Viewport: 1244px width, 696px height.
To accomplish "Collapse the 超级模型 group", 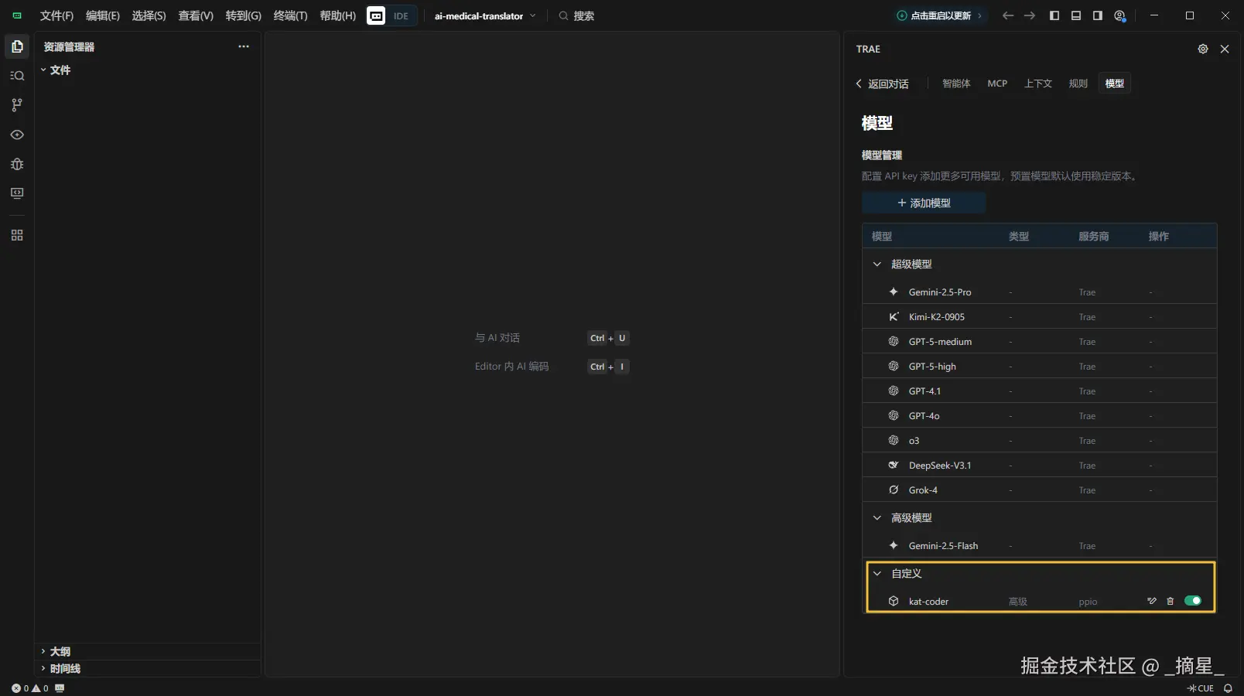I will [x=877, y=264].
